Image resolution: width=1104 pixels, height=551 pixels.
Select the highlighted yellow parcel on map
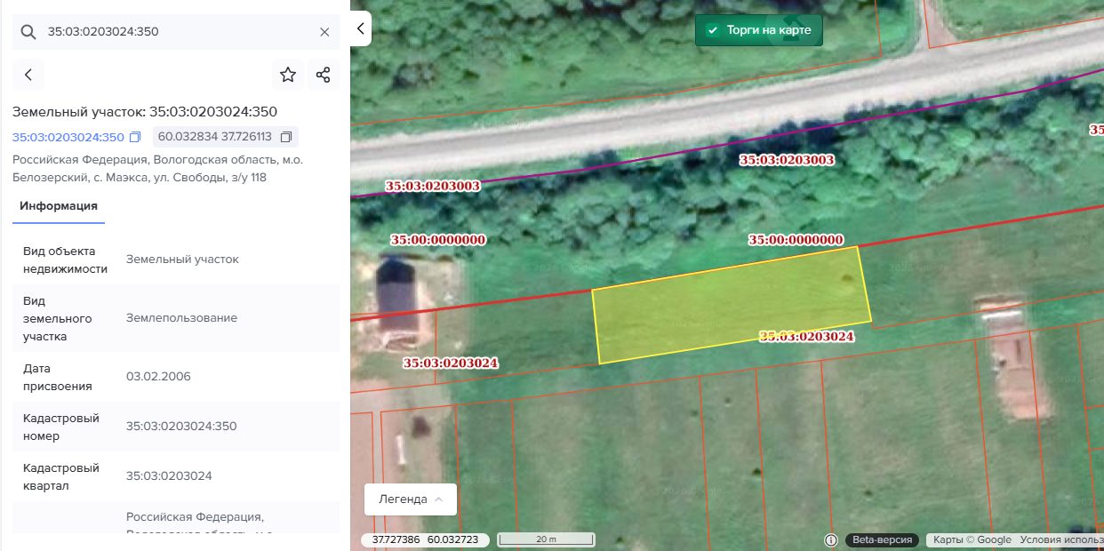pos(731,305)
